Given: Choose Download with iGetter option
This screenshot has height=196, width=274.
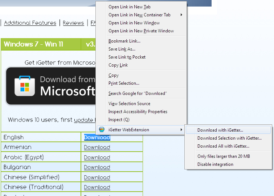Looking at the screenshot, I should 220,130.
